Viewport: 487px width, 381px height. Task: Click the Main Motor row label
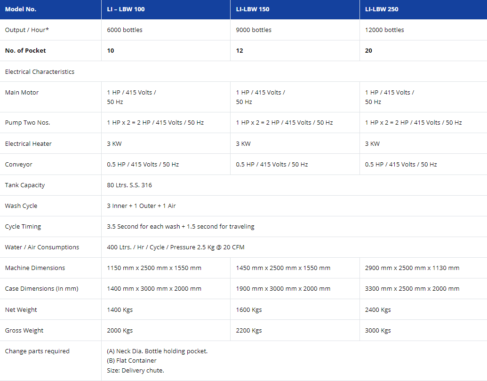(x=22, y=93)
